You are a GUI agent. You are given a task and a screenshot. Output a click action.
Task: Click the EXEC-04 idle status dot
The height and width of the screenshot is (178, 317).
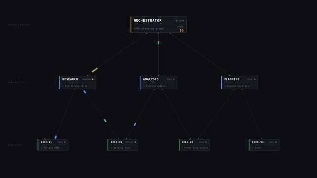pos(276,142)
